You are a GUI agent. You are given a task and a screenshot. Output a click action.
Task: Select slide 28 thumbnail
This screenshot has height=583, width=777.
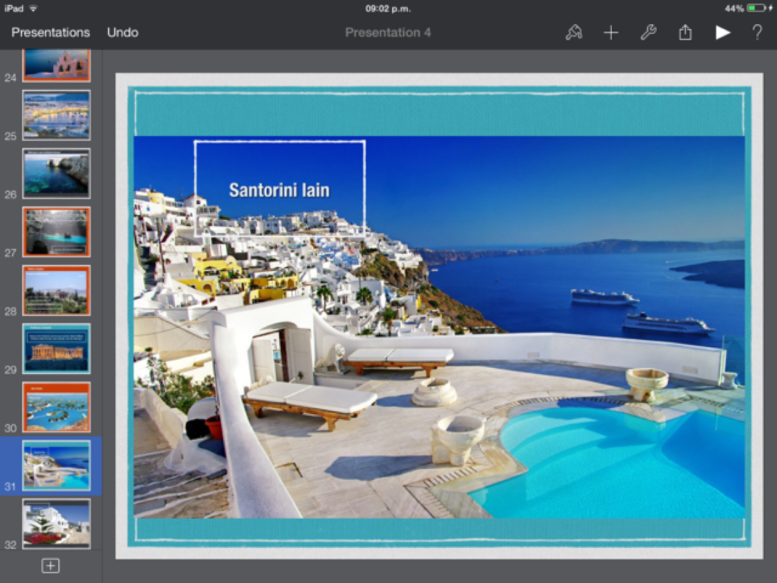coord(56,290)
